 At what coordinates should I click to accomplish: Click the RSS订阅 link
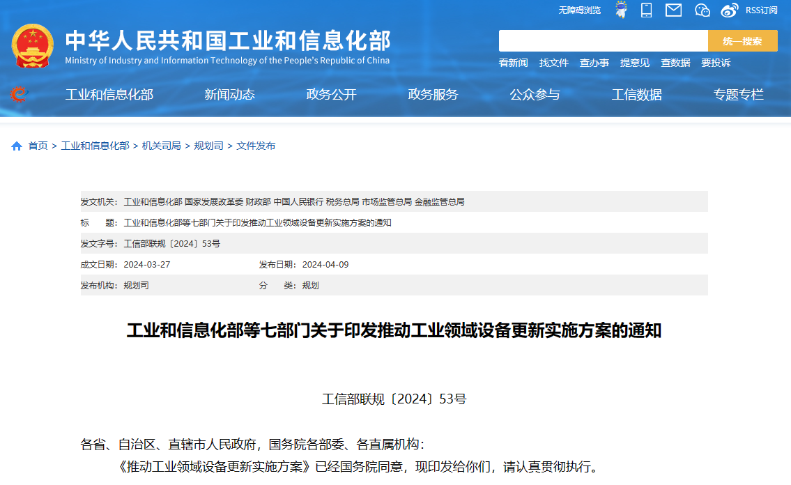(x=761, y=10)
